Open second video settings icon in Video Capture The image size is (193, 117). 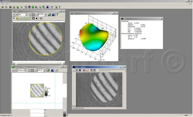click(x=94, y=70)
